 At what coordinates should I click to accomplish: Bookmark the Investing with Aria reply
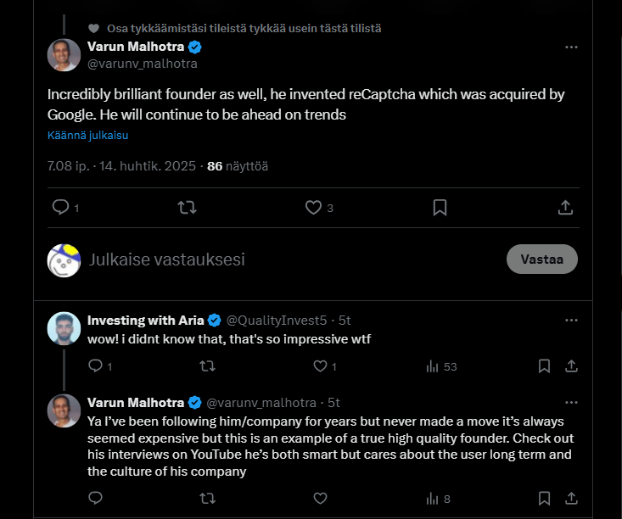coord(544,366)
